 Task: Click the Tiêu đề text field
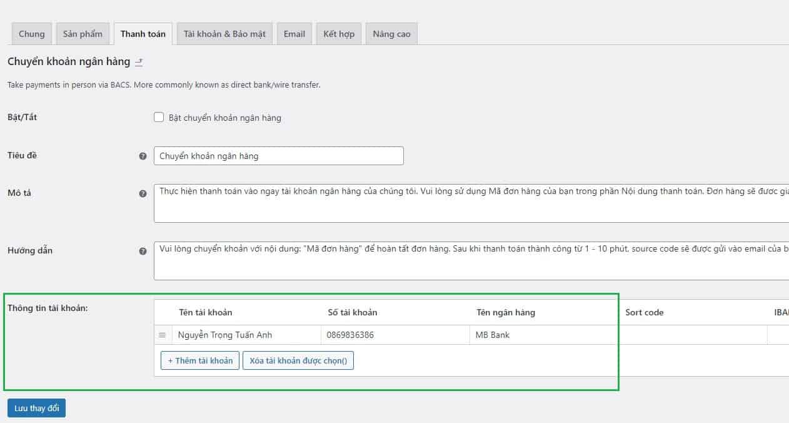coord(278,156)
